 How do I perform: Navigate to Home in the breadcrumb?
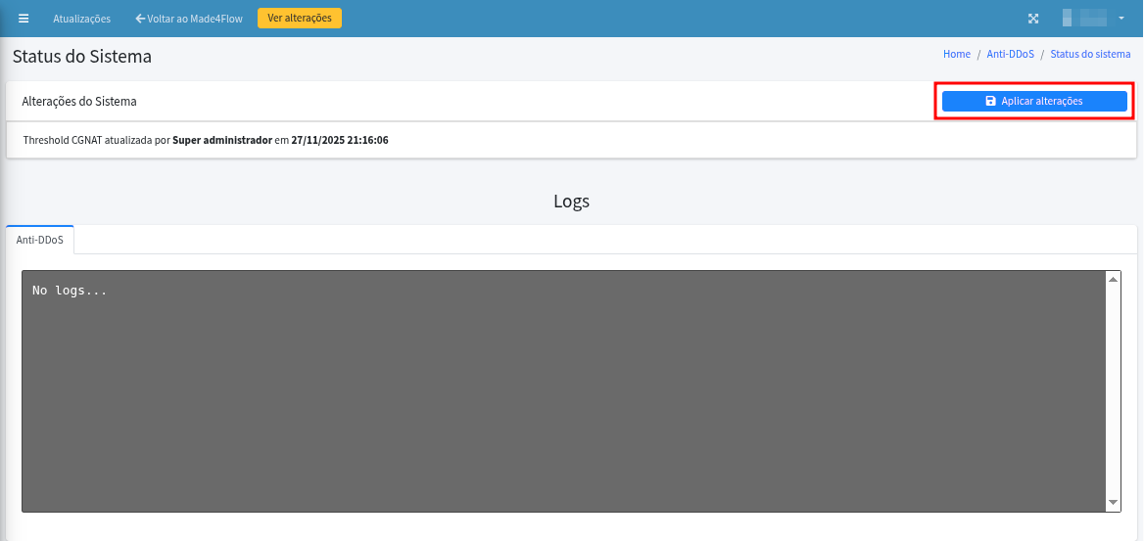pyautogui.click(x=956, y=55)
